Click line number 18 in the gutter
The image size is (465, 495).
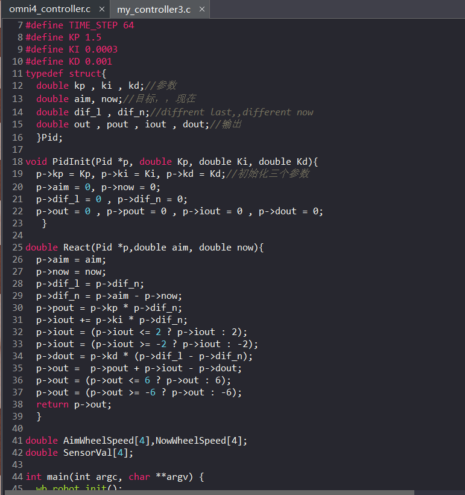pyautogui.click(x=17, y=162)
